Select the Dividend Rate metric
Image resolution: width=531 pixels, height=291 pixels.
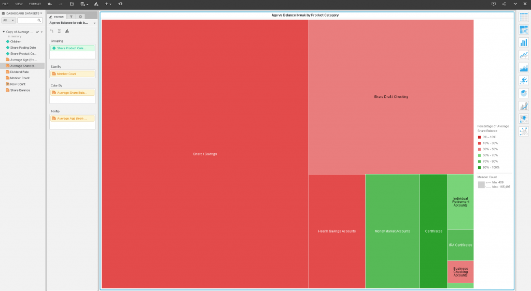pos(20,72)
